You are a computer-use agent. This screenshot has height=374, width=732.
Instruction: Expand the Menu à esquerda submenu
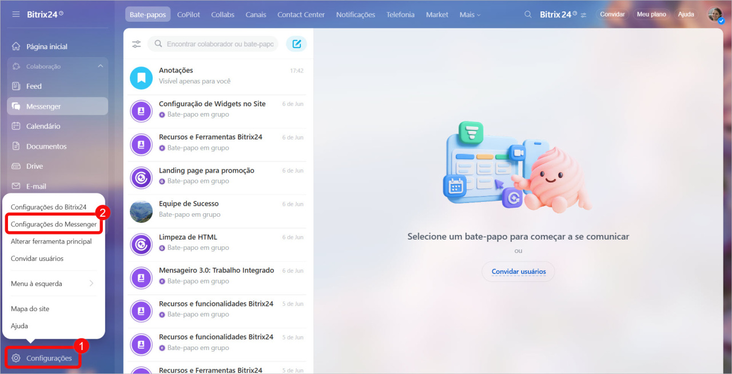[54, 284]
